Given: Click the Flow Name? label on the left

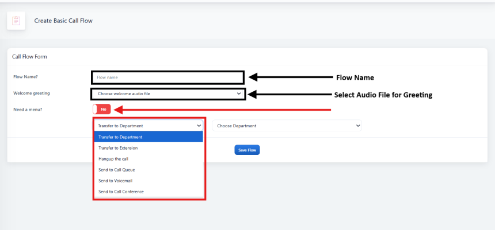Looking at the screenshot, I should [x=25, y=77].
